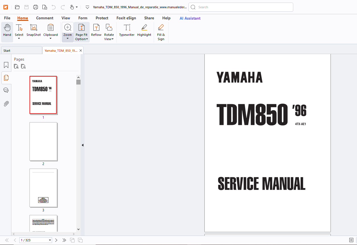Screen dimensions: 357x245
Task: Open the customize quick access toolbar dropdown
Action: 87,7
